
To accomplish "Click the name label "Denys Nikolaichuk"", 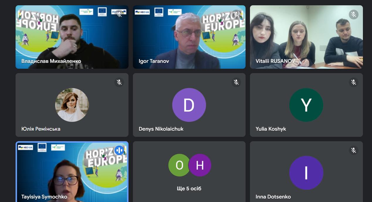I will [x=161, y=129].
